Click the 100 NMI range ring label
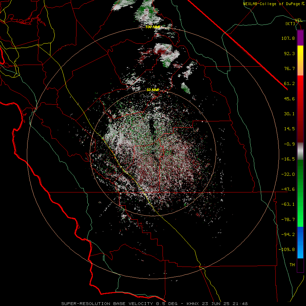 point(153,27)
